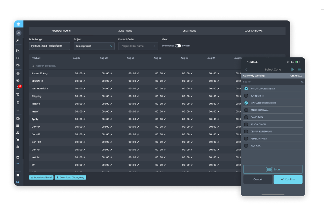Click the Confirm button in mobile panel

point(288,179)
